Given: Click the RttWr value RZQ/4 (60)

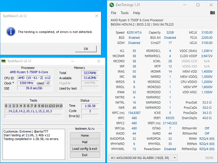Looking at the screenshot, I should tap(207, 139).
